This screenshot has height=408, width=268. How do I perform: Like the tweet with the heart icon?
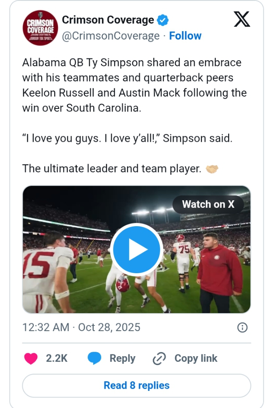click(31, 359)
